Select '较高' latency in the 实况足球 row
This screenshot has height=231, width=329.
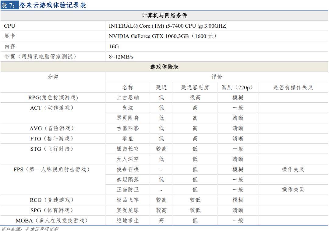click(x=161, y=210)
